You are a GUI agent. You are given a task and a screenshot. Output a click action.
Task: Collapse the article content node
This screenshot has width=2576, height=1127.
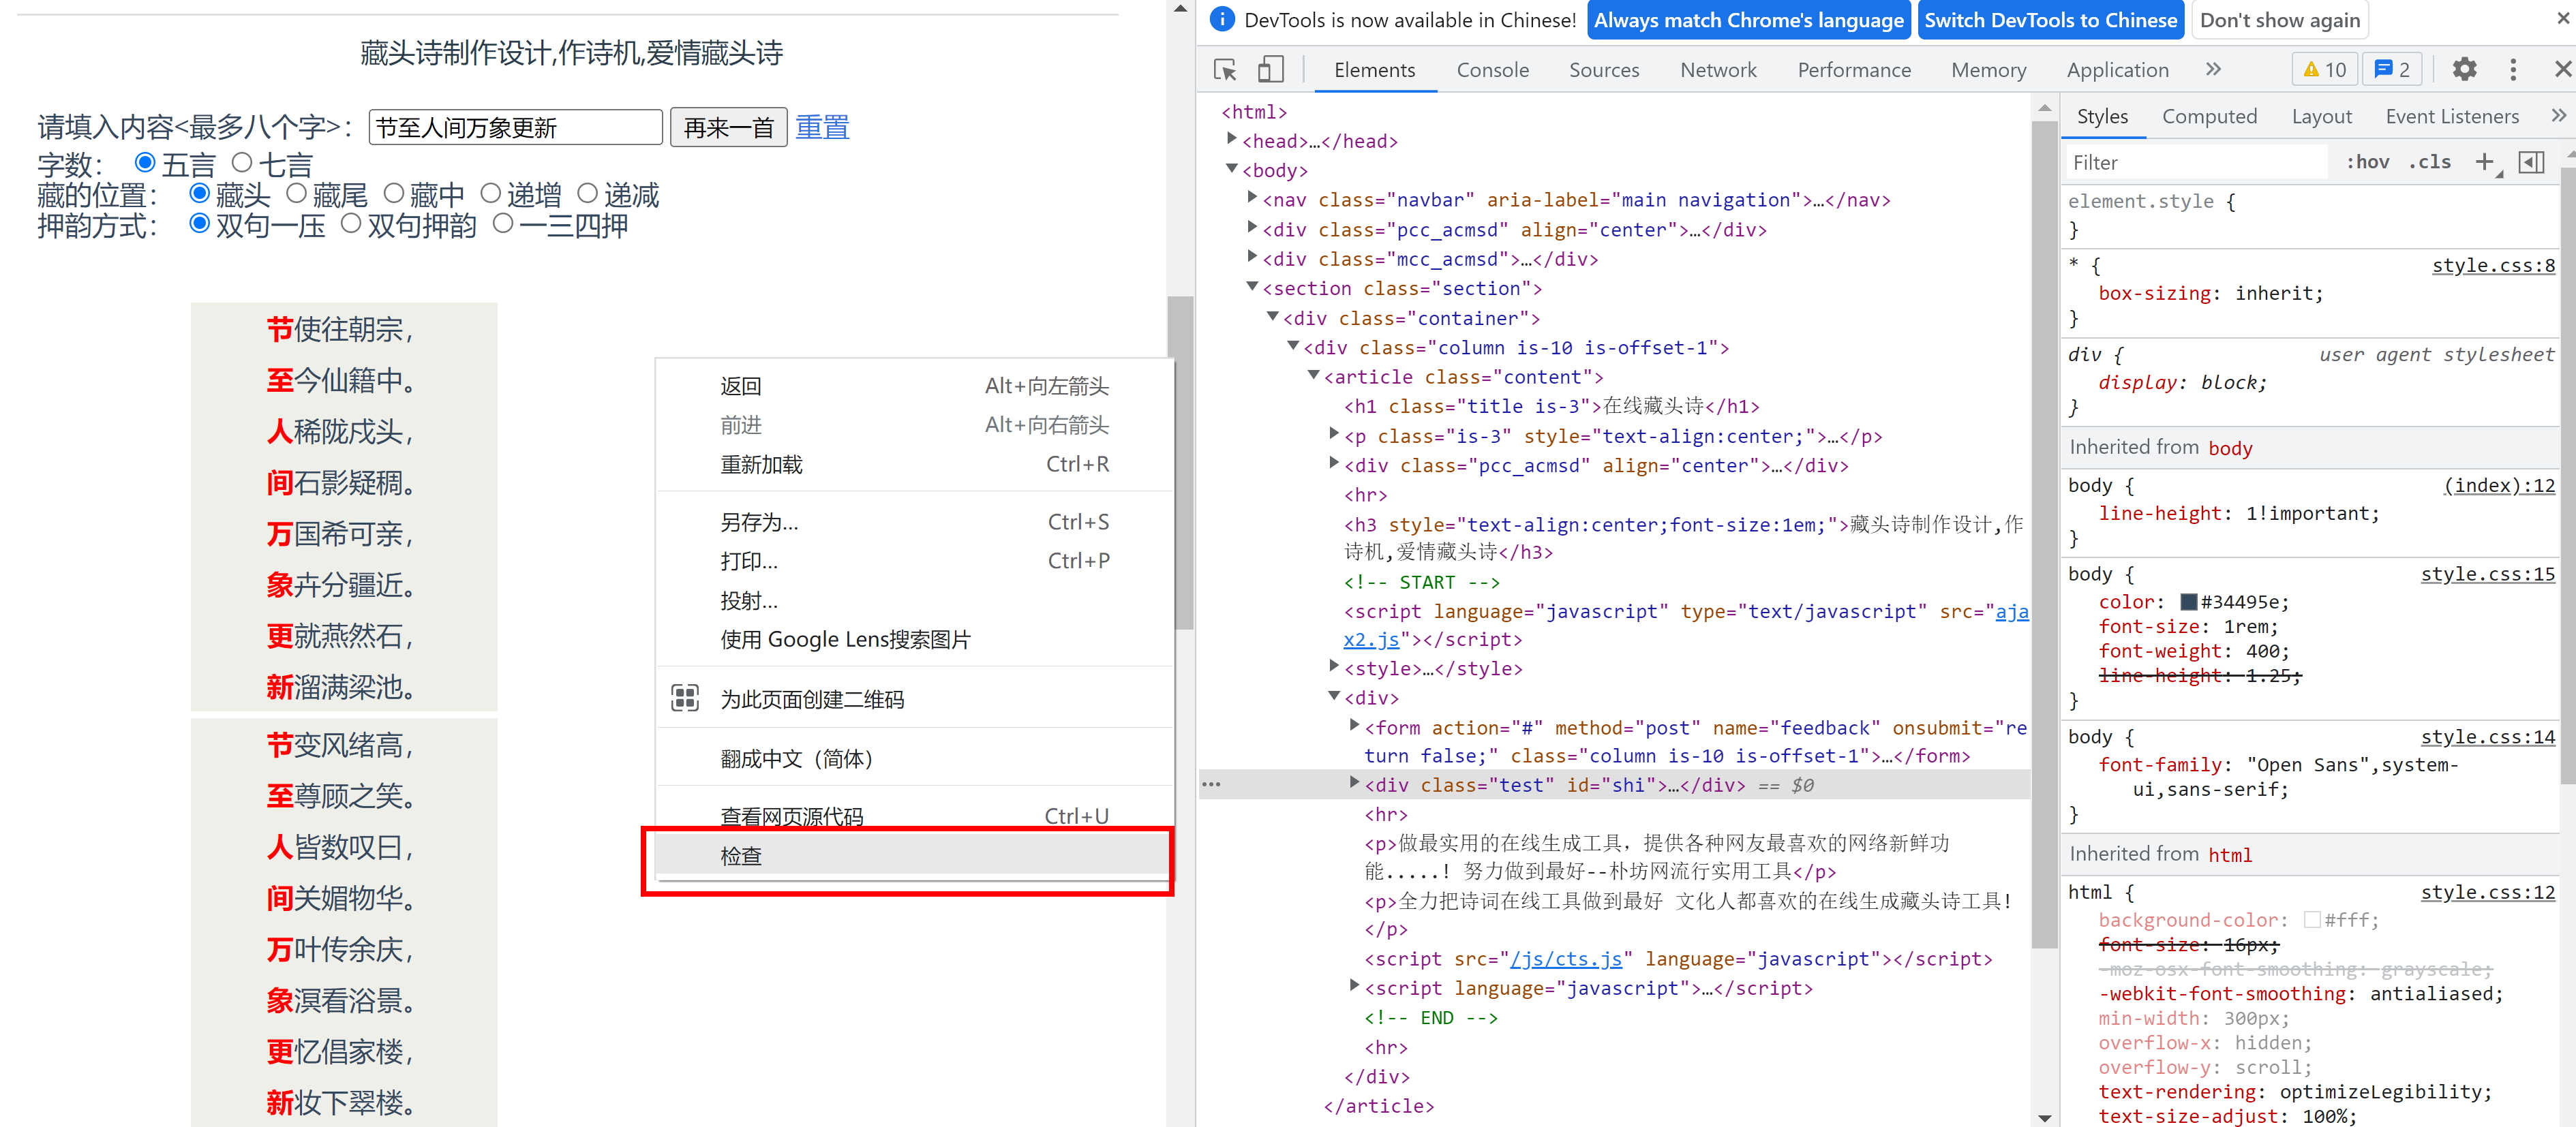(x=1314, y=375)
